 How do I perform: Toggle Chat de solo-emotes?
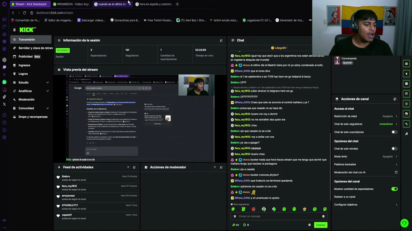coord(394,149)
